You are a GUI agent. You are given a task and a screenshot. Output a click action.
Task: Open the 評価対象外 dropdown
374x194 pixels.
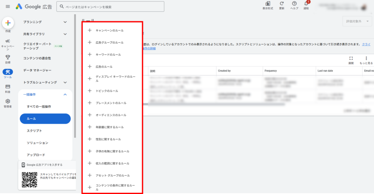(357, 22)
